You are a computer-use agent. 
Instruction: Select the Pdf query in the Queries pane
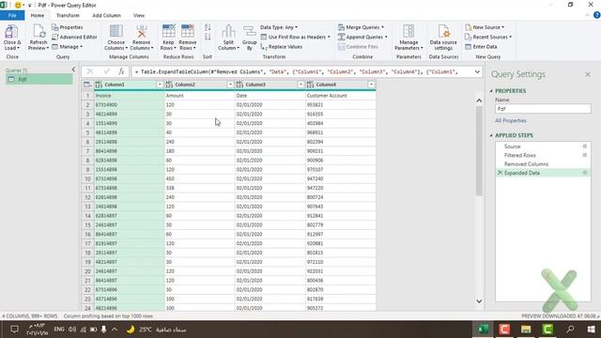tap(39, 79)
